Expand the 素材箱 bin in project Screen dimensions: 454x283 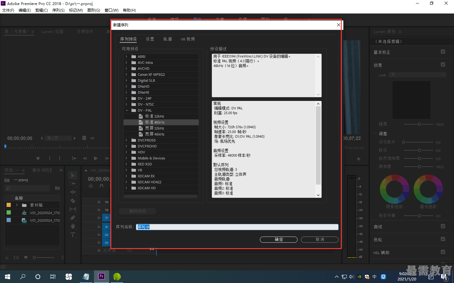click(x=17, y=205)
